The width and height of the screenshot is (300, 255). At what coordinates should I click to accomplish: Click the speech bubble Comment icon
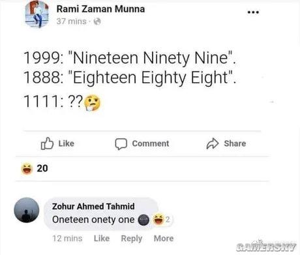121,144
